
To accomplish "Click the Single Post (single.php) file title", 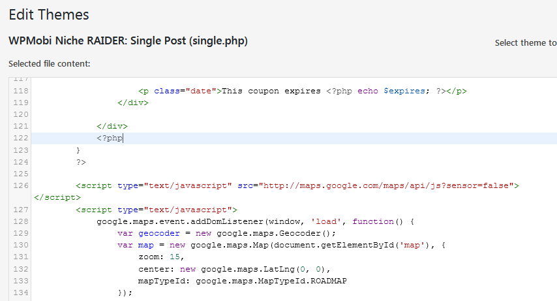I will 128,40.
